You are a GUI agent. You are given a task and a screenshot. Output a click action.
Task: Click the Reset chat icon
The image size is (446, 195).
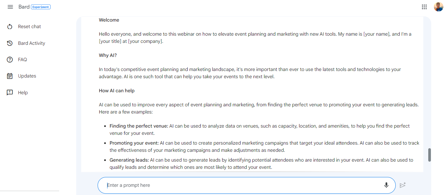pyautogui.click(x=10, y=27)
